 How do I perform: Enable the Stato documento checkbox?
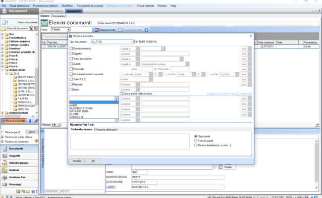pyautogui.click(x=71, y=59)
